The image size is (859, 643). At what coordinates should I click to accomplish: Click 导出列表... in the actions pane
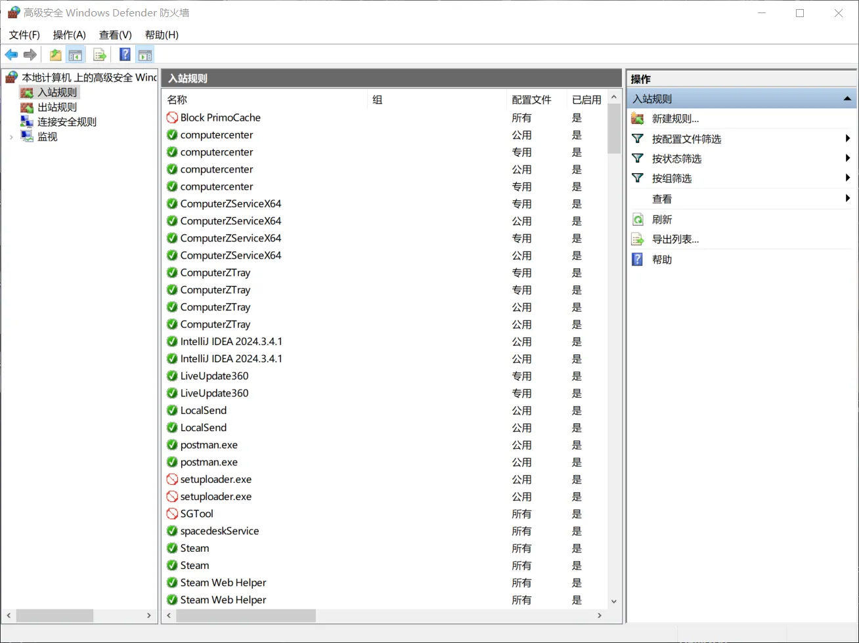[675, 239]
